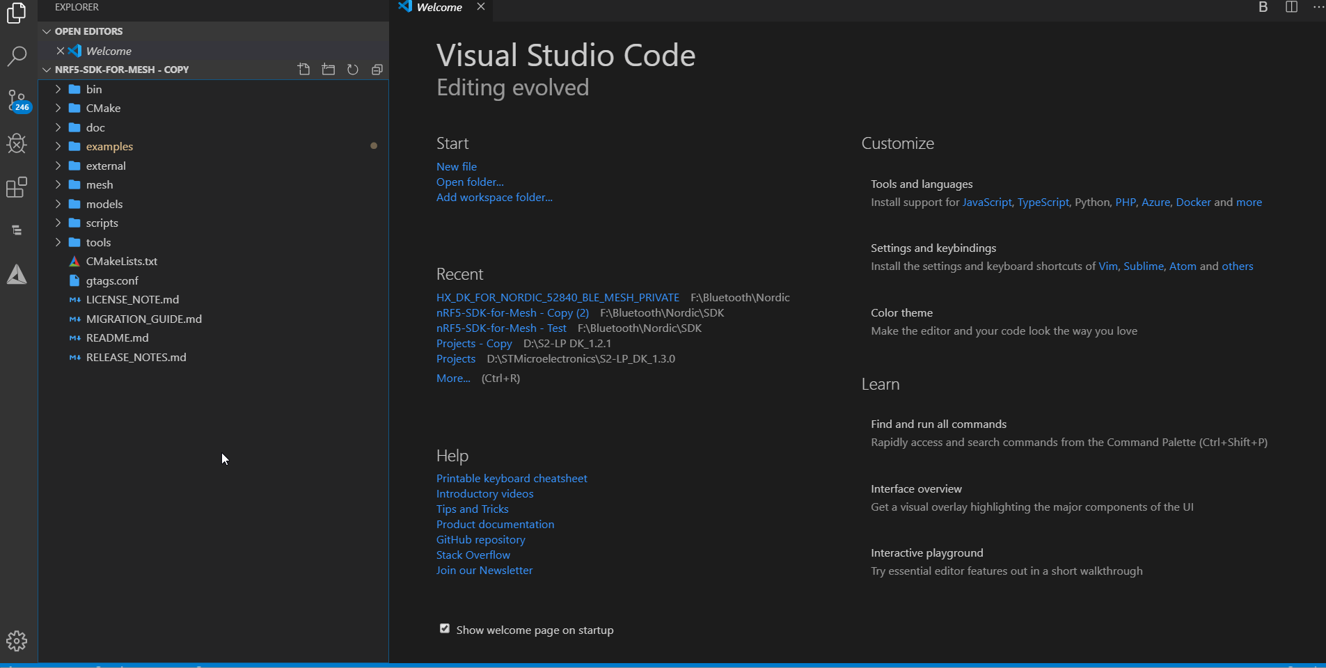This screenshot has width=1326, height=668.
Task: Click Color theme customize option
Action: click(x=901, y=313)
